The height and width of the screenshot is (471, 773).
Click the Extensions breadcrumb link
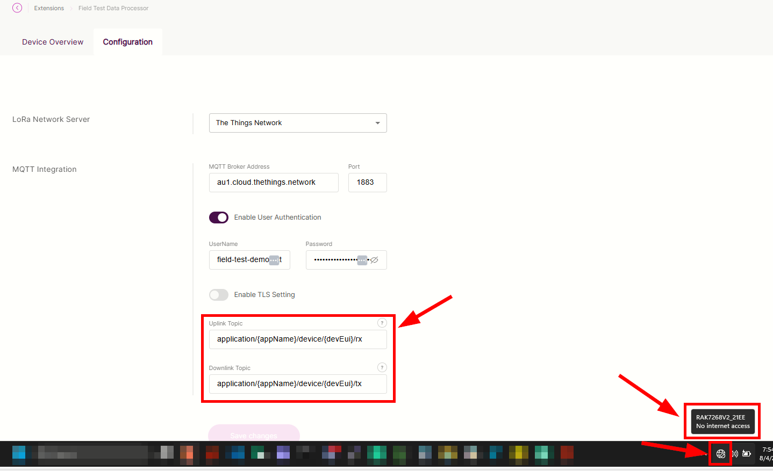[x=49, y=8]
